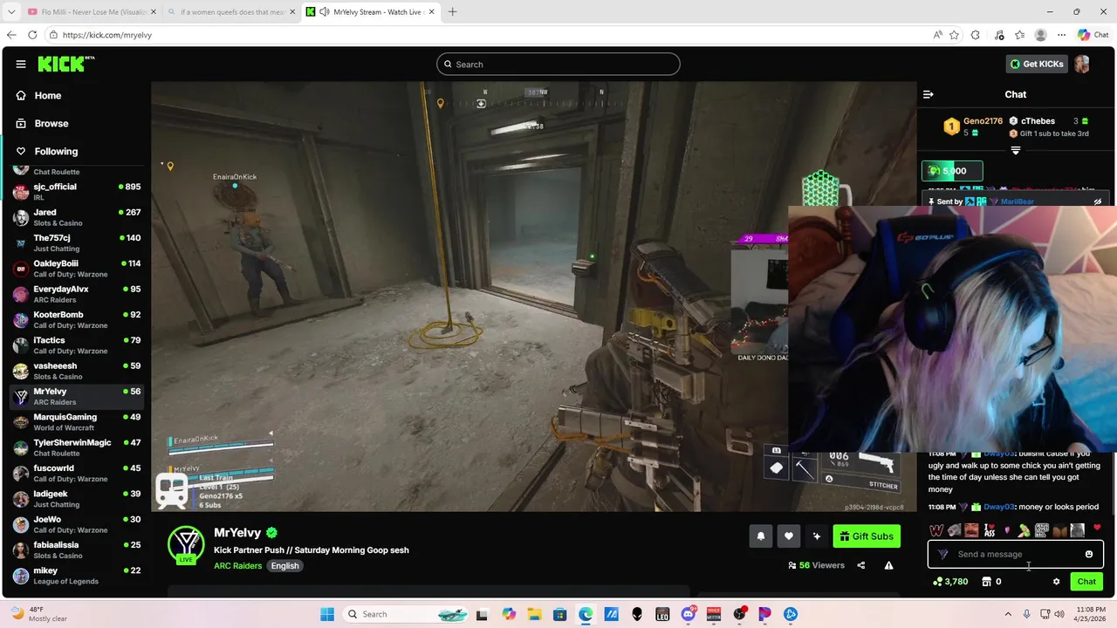Follow MrYelvy with the heart button

coord(788,536)
